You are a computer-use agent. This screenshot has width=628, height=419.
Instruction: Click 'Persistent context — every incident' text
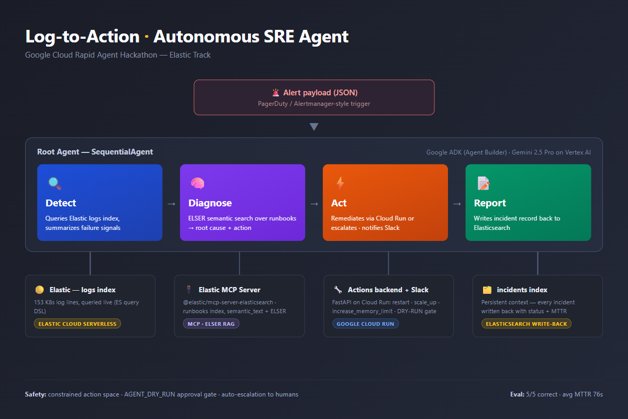(528, 302)
